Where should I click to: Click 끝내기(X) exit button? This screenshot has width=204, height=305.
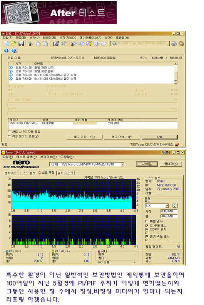click(171, 164)
